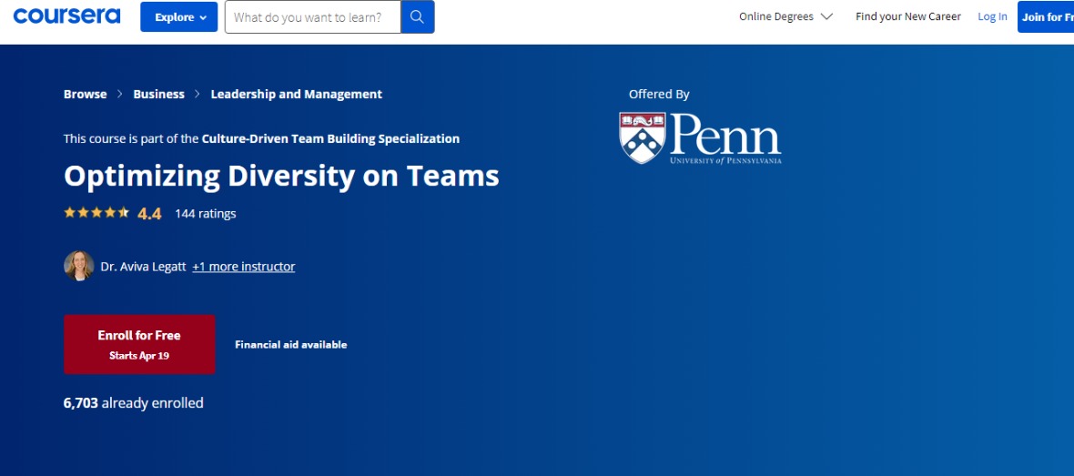This screenshot has width=1074, height=476.
Task: Open Leadership and Management breadcrumb
Action: point(297,95)
